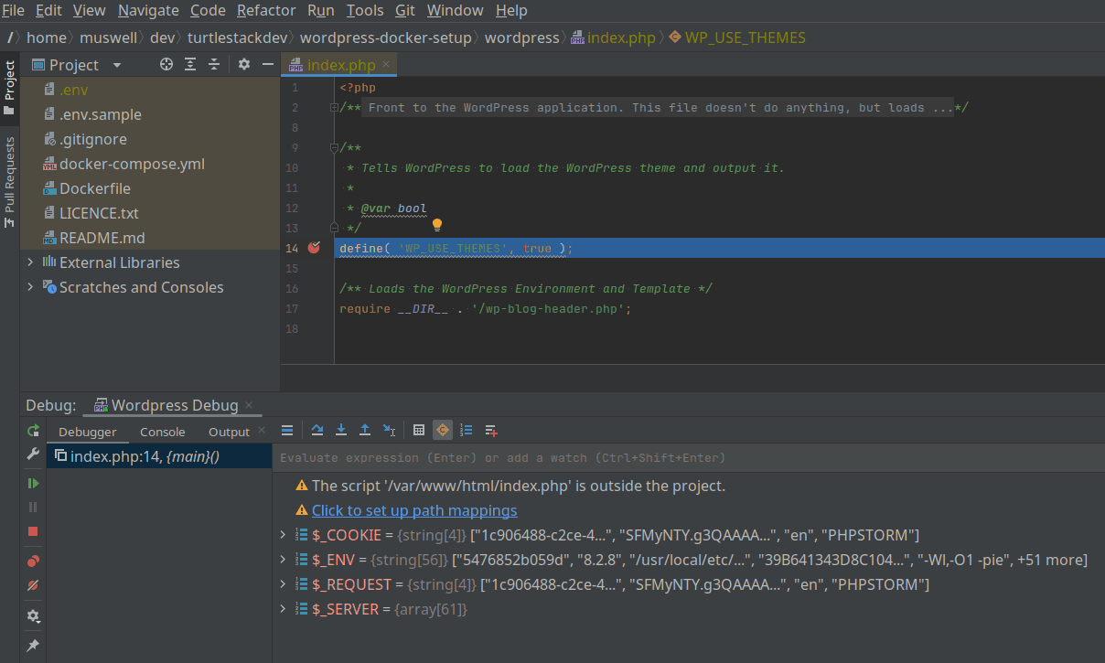Expand the $_SERVER array
The width and height of the screenshot is (1105, 663).
(x=282, y=609)
